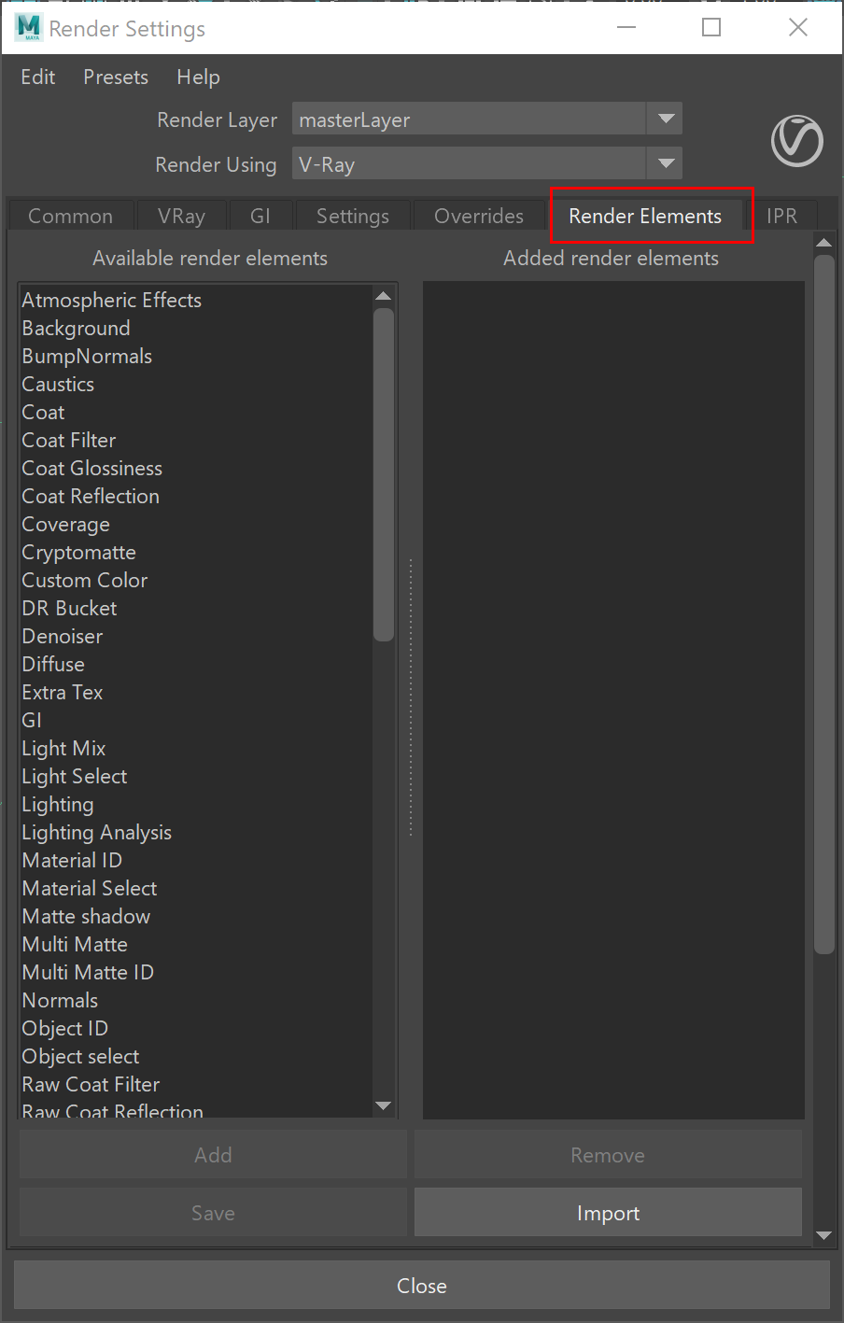
Task: Click the Close button at bottom
Action: (x=422, y=1286)
